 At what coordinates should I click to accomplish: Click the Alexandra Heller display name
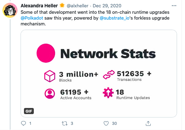click(x=39, y=6)
